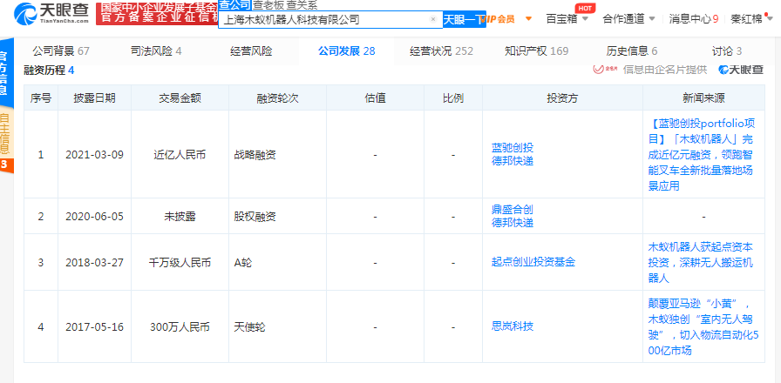Switch to 经营状况 tab
This screenshot has width=781, height=383.
[x=441, y=50]
